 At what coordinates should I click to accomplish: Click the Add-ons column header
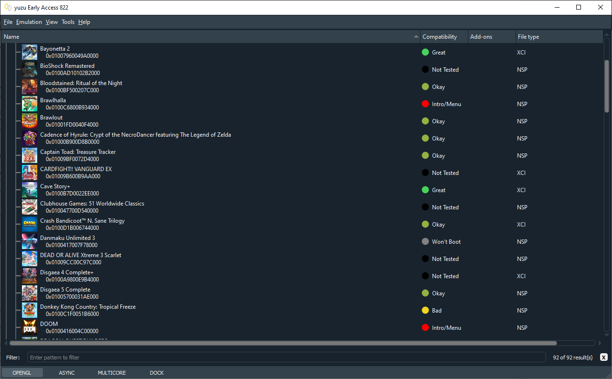pyautogui.click(x=492, y=37)
